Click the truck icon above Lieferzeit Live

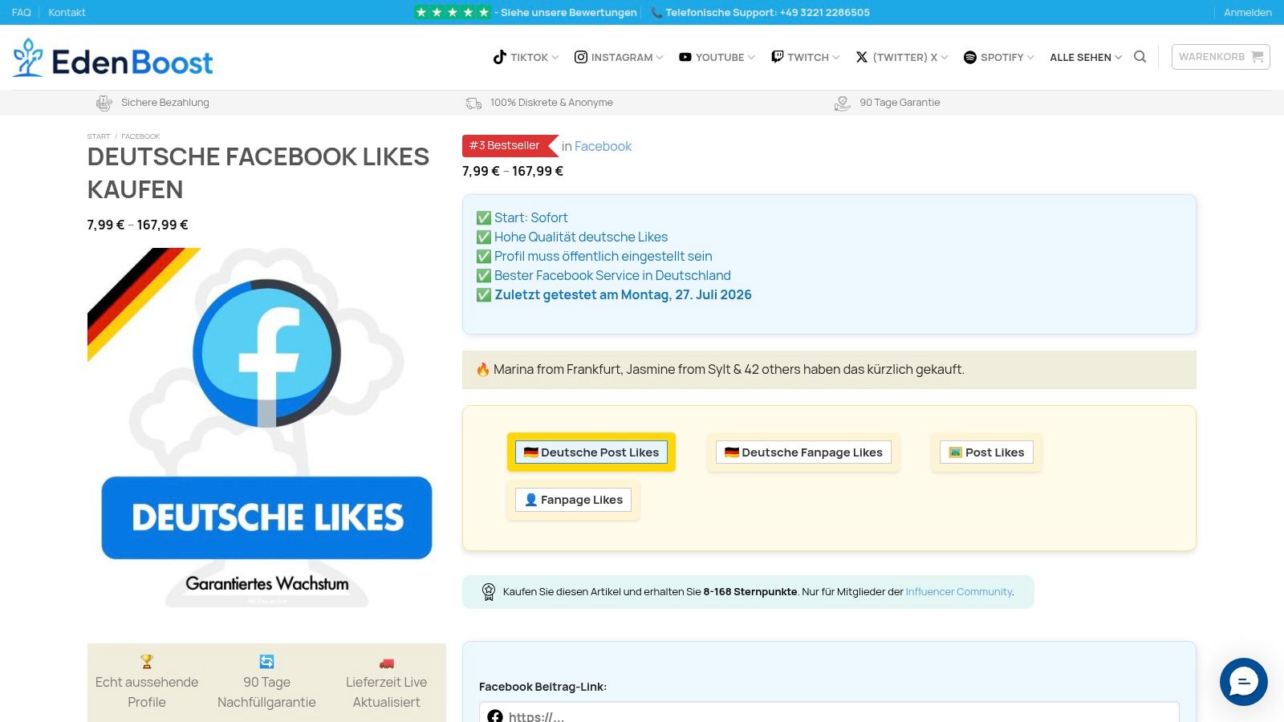pos(387,663)
